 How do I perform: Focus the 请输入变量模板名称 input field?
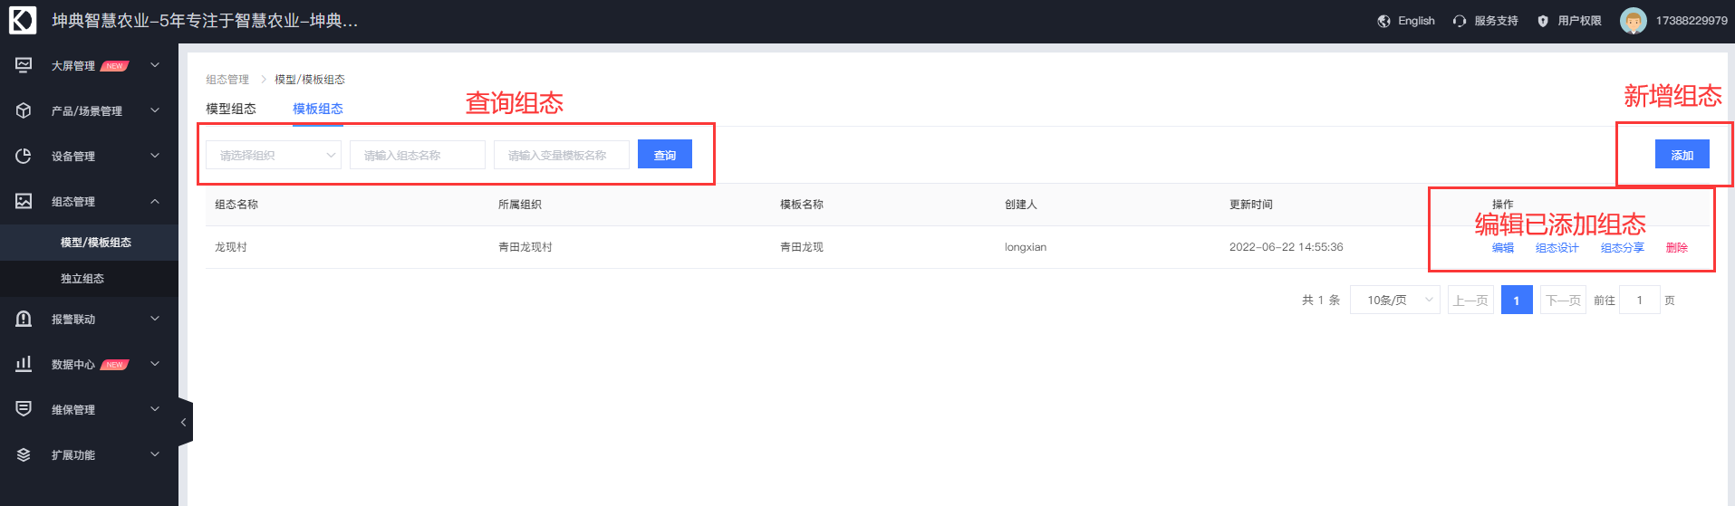pyautogui.click(x=562, y=155)
